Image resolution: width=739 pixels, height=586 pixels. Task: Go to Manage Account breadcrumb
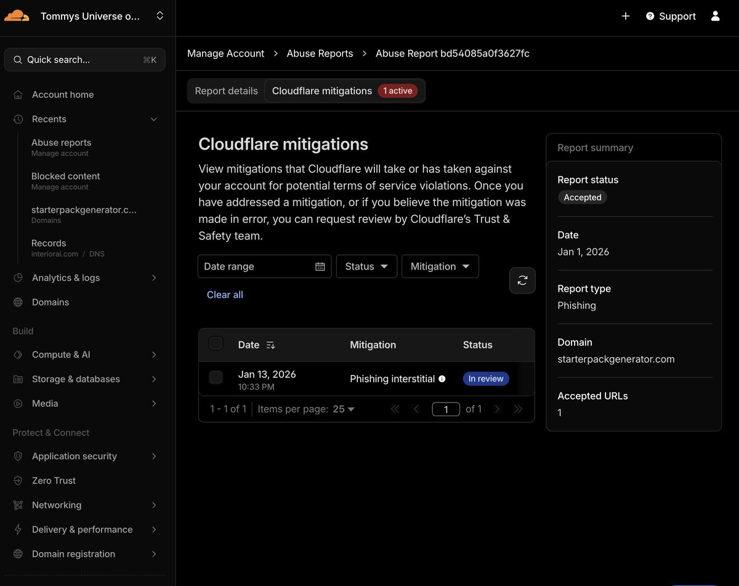pos(225,54)
